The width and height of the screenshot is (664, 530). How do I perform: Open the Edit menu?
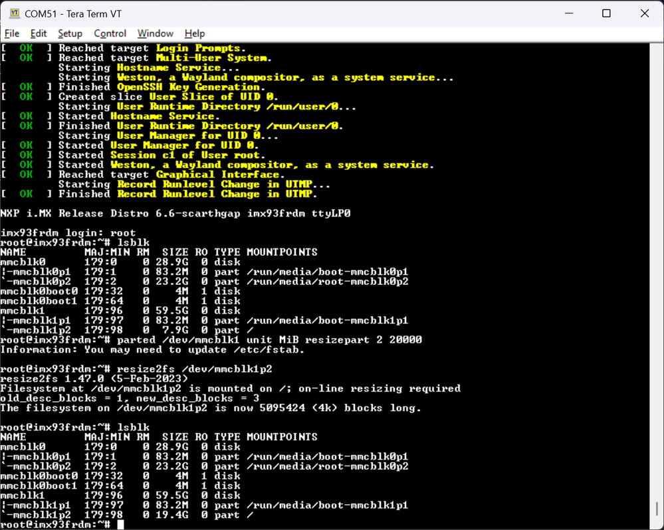click(x=38, y=33)
